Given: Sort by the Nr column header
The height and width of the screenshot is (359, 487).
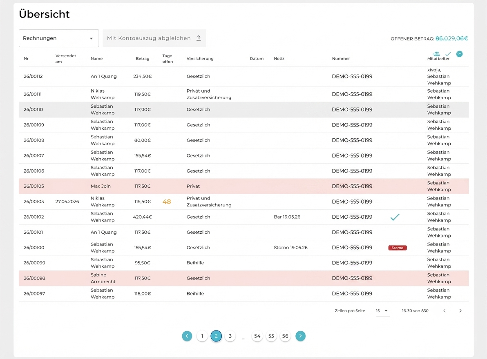Looking at the screenshot, I should [x=26, y=59].
